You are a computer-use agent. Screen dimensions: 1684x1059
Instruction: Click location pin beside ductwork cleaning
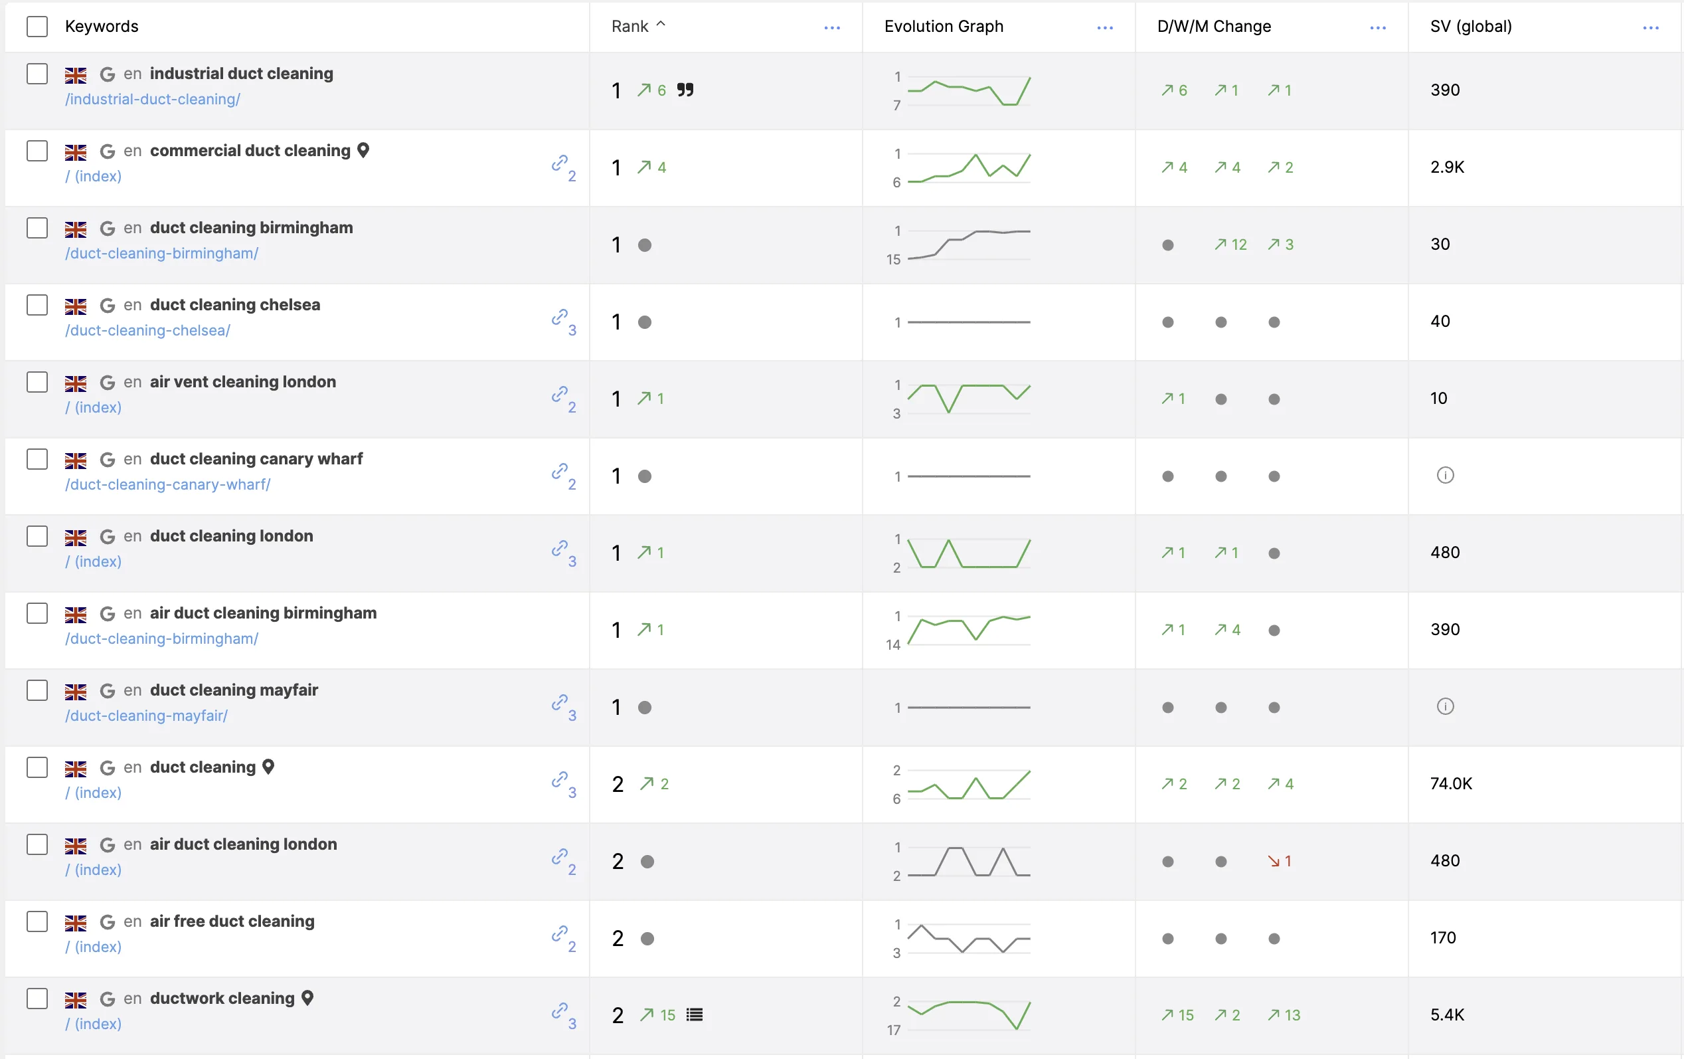click(x=307, y=998)
